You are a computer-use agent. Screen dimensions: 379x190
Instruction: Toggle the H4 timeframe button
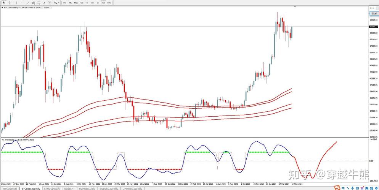92,3
